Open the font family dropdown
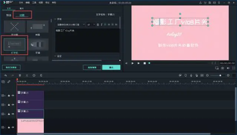The image size is (237, 135). [71, 25]
